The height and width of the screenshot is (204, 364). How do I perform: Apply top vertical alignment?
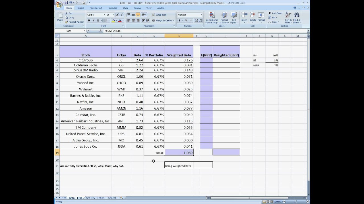point(129,15)
